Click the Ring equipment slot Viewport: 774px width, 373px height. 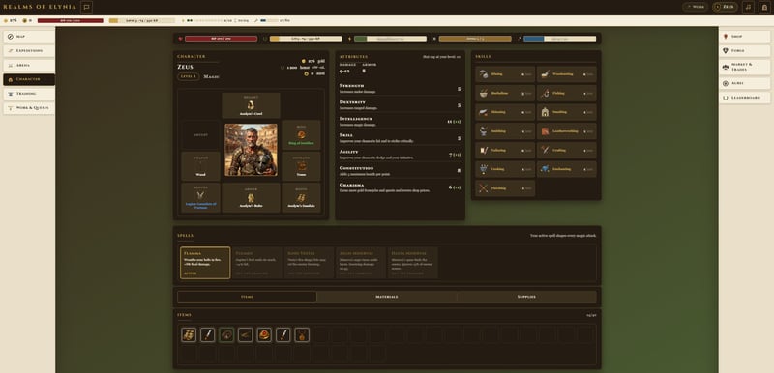point(301,135)
